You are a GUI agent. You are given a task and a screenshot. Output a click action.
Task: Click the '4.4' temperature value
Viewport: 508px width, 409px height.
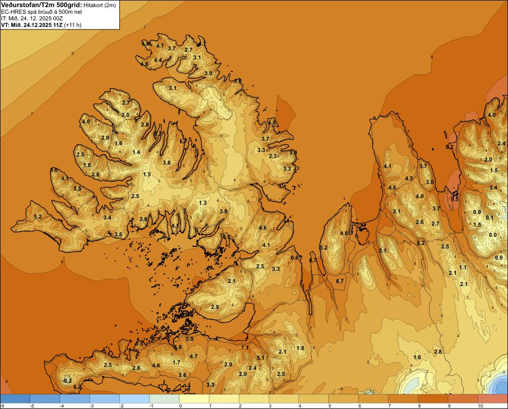(158, 60)
